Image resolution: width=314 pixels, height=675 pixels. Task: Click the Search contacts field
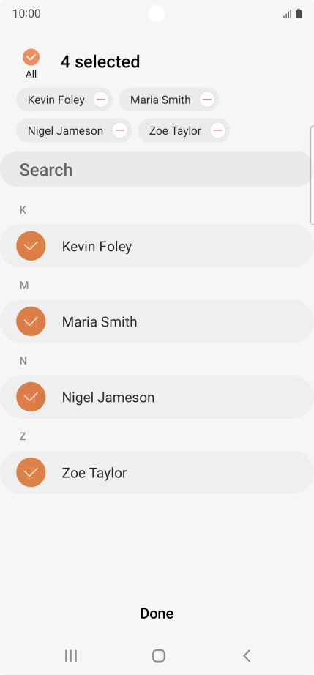[156, 169]
